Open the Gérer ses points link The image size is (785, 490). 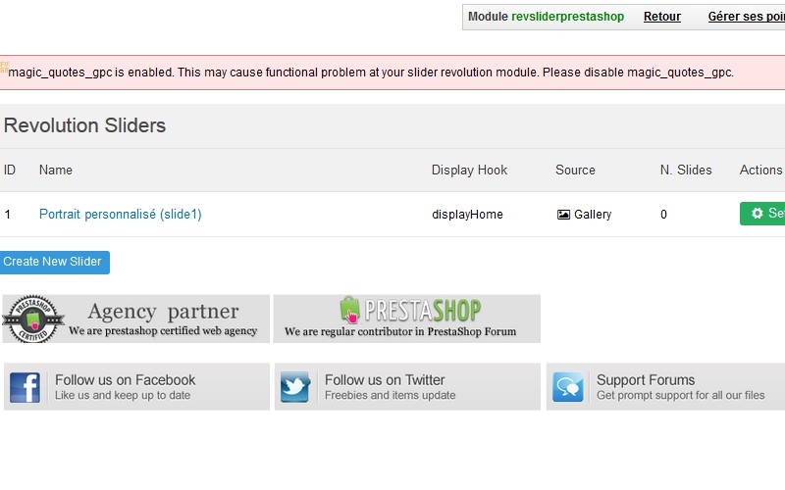(x=747, y=17)
